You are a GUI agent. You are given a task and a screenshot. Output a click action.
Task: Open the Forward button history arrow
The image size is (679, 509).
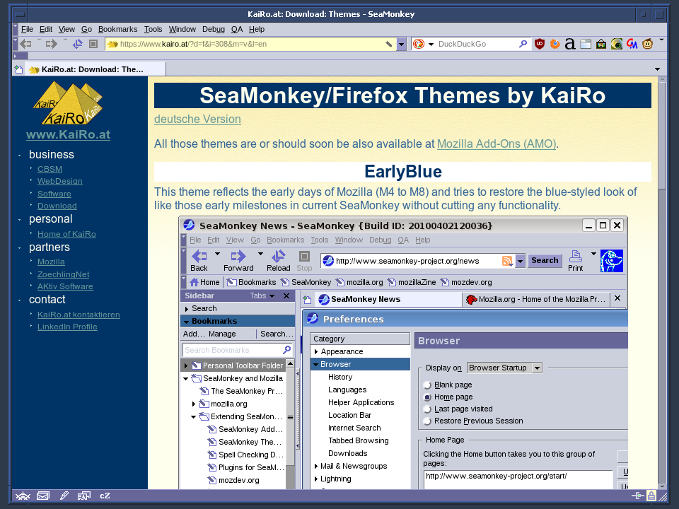65,40
